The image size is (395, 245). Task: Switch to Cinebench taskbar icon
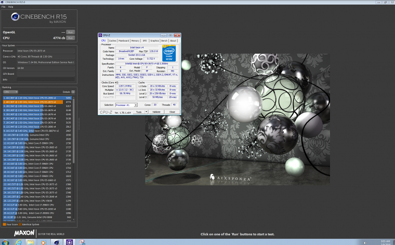point(57,242)
